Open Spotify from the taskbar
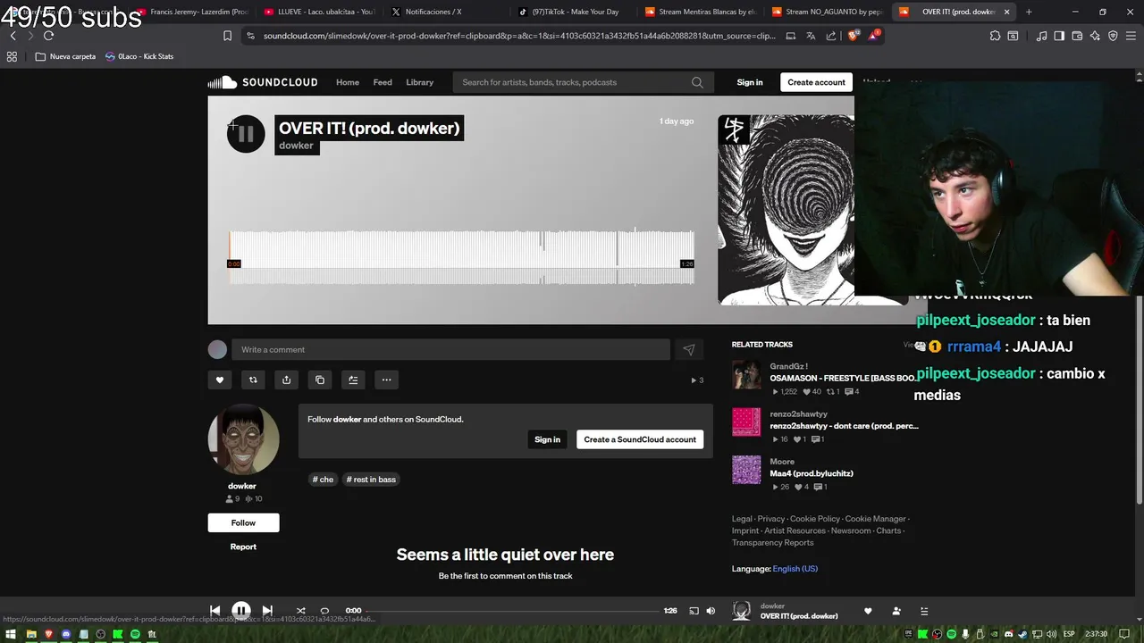This screenshot has width=1144, height=643. (x=135, y=634)
